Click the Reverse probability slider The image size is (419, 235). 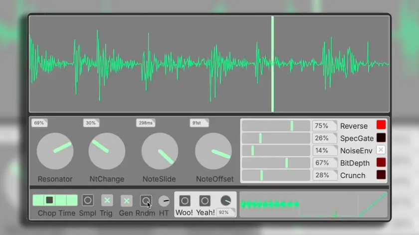click(x=276, y=125)
